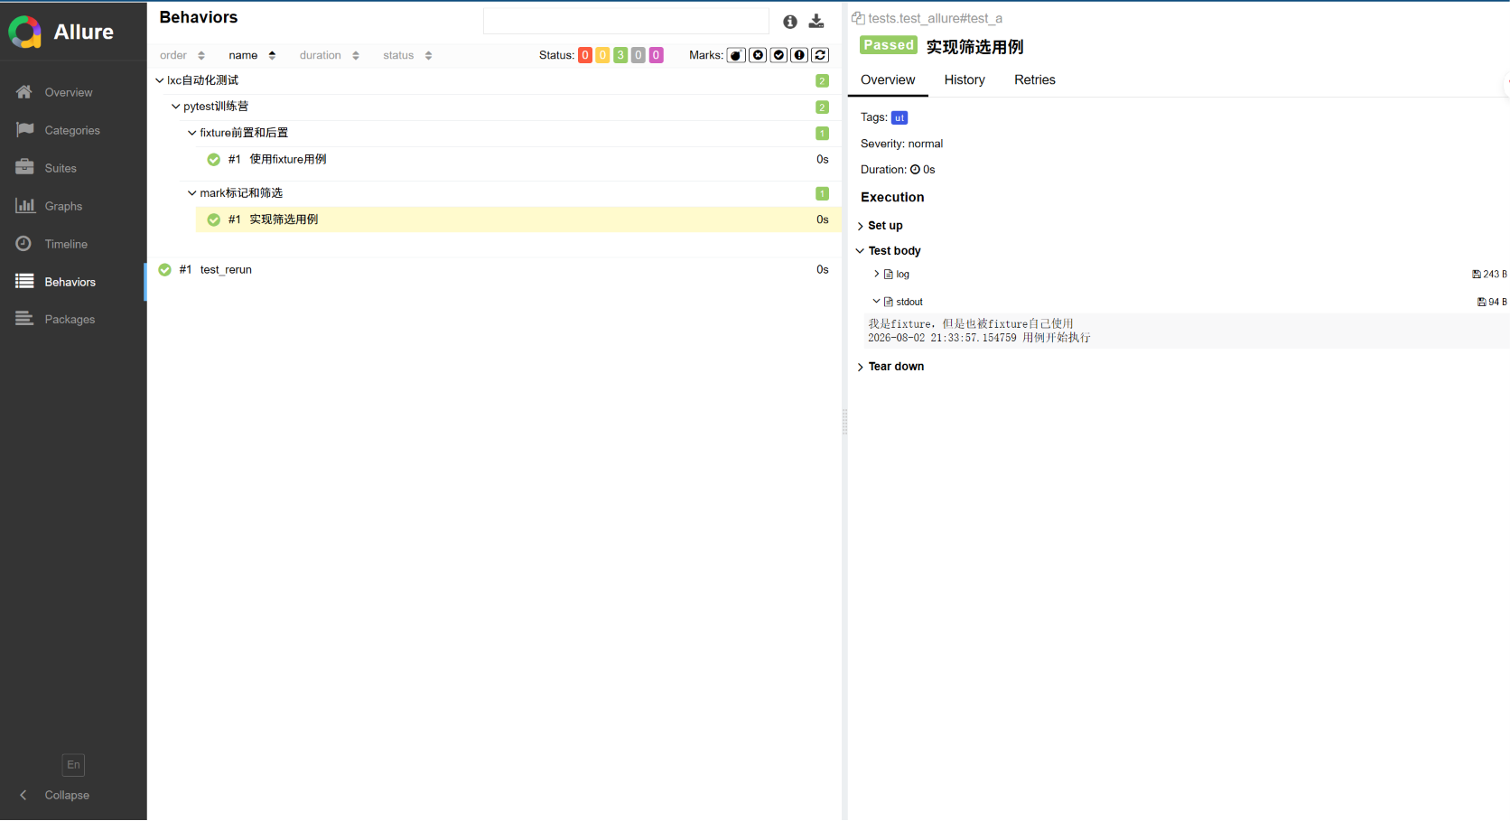Image resolution: width=1510 pixels, height=821 pixels.
Task: Collapse the fixture前置和后置 group
Action: [x=192, y=133]
